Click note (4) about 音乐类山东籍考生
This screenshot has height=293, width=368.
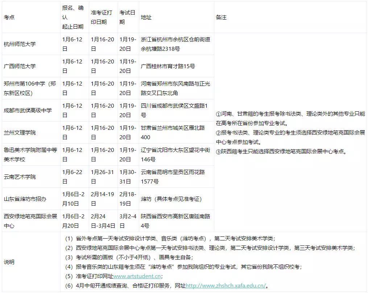coord(183,267)
